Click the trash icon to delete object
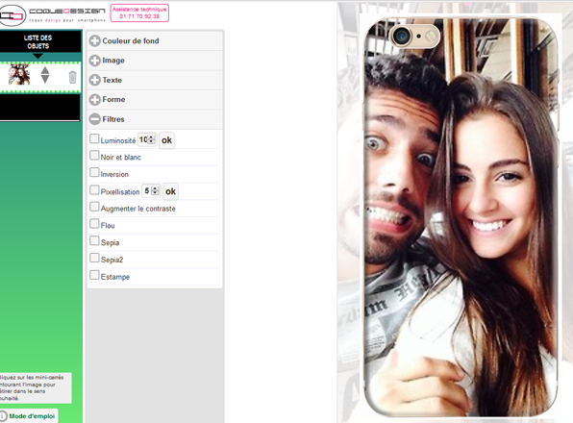 click(x=72, y=77)
